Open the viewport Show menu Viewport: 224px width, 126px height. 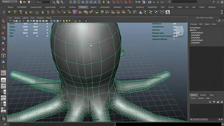point(33,18)
